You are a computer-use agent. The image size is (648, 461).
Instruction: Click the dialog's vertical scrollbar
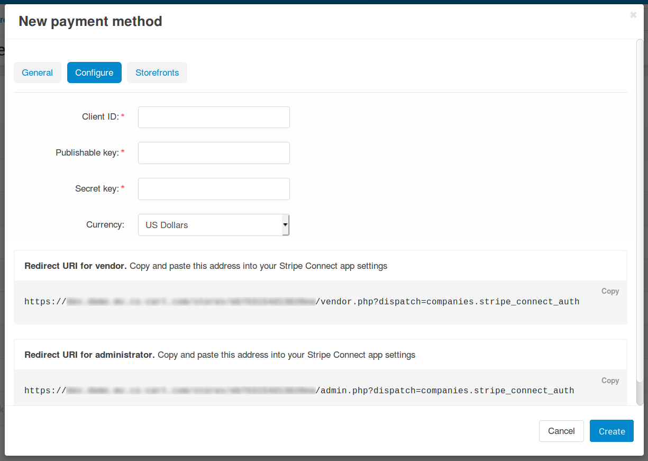(x=640, y=222)
